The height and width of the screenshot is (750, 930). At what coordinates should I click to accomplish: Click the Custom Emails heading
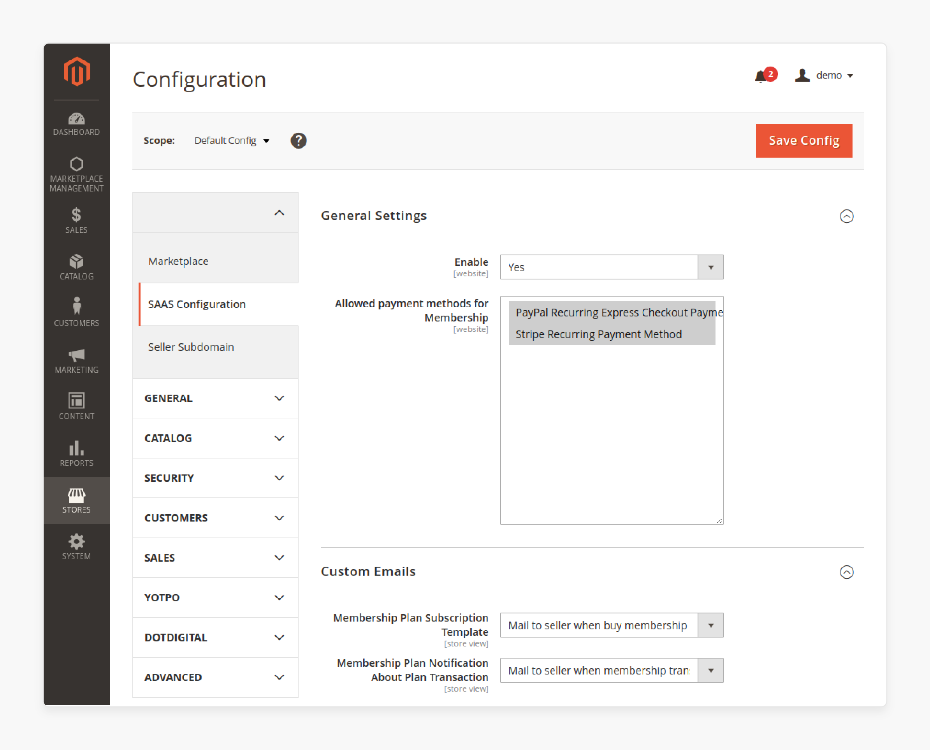point(368,572)
